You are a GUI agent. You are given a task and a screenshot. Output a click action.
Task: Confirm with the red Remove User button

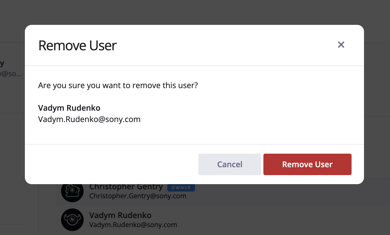click(x=307, y=164)
